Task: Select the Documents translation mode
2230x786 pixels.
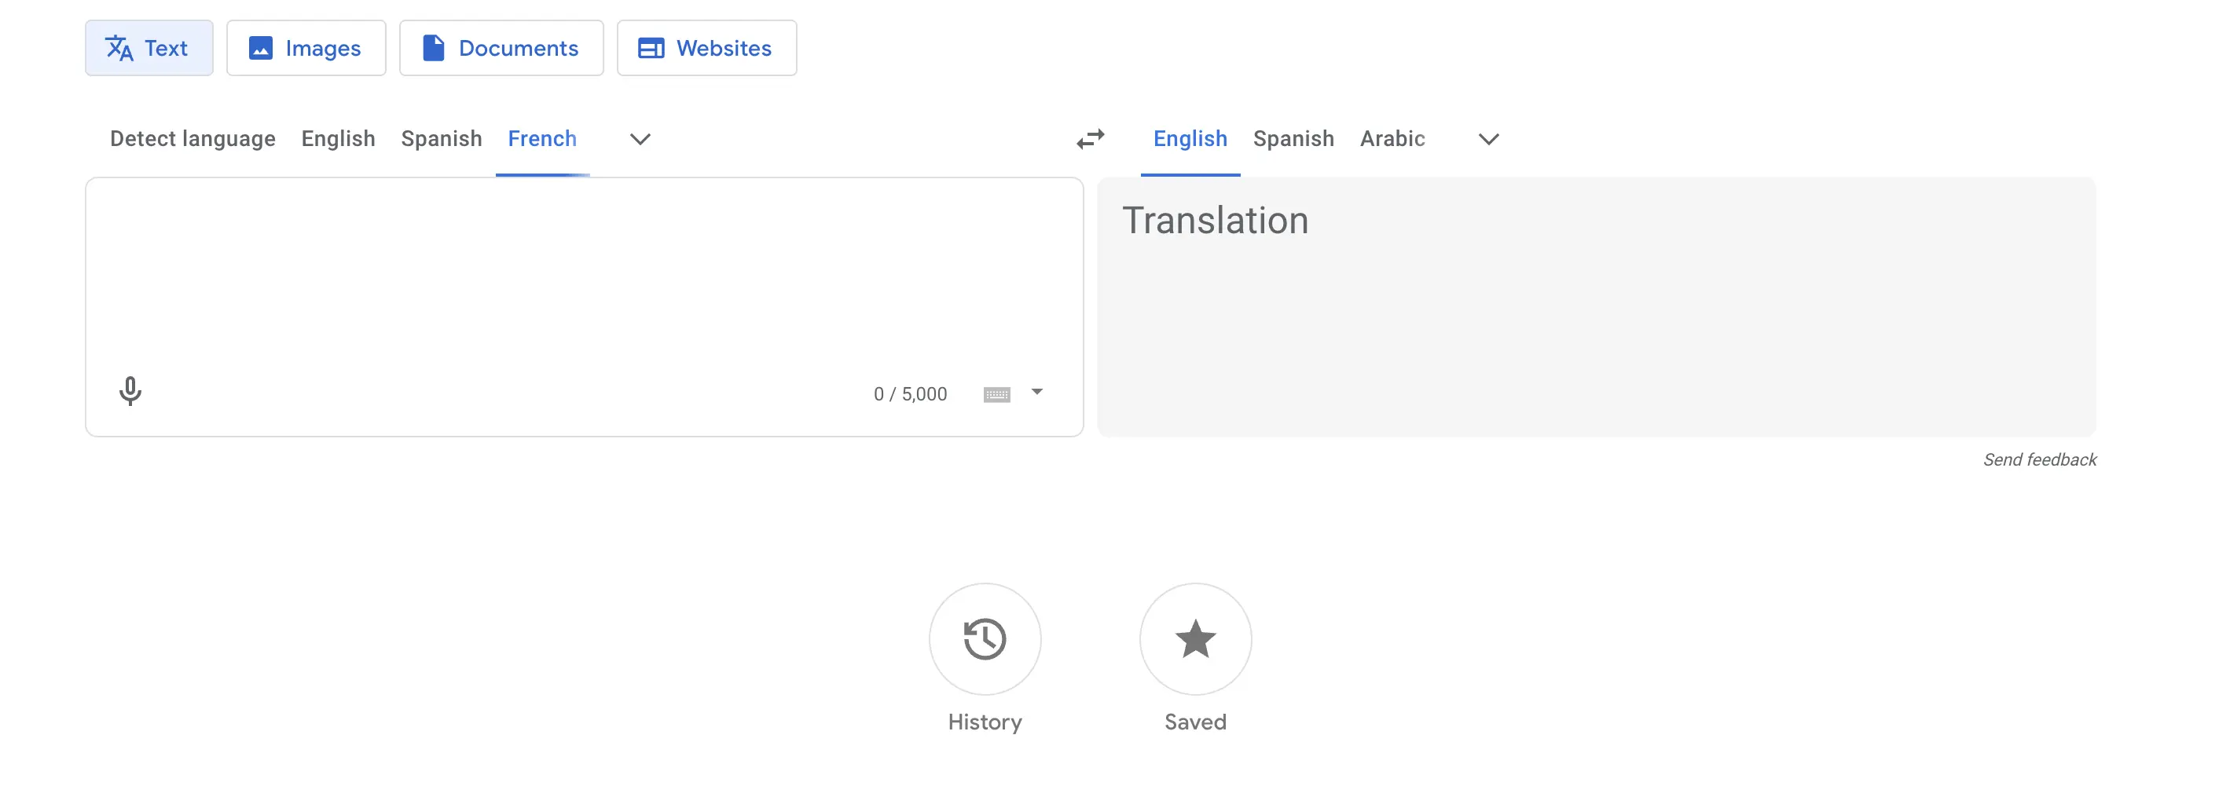Action: (x=501, y=49)
